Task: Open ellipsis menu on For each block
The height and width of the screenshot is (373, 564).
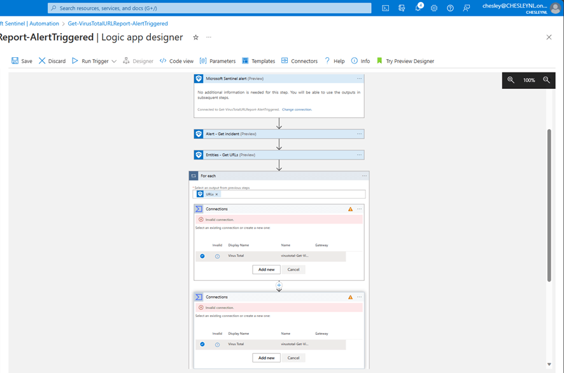Action: tap(364, 176)
